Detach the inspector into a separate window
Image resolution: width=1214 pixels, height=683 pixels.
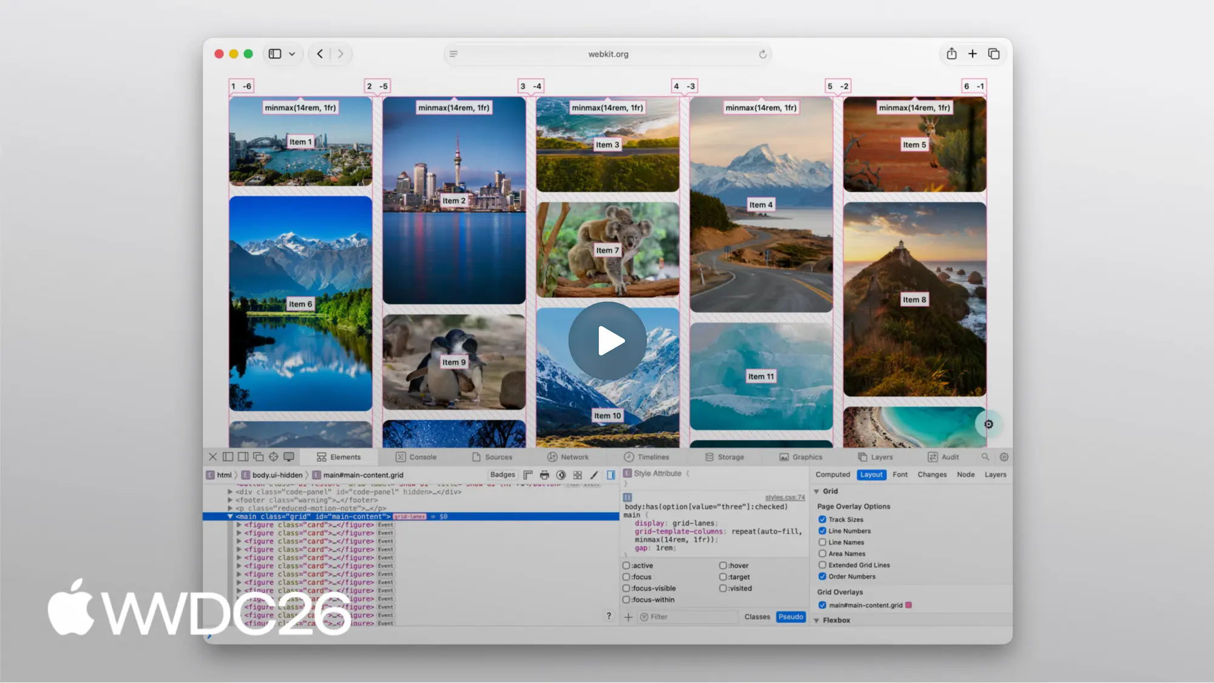point(258,457)
